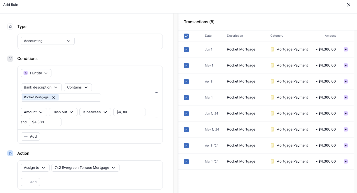The image size is (357, 193).
Task: Close the Add Rule dialog
Action: (x=349, y=5)
